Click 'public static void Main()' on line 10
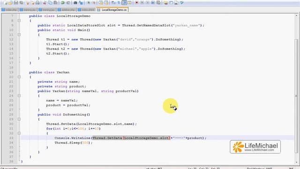Screen dimensions: 300x169 point(64,30)
